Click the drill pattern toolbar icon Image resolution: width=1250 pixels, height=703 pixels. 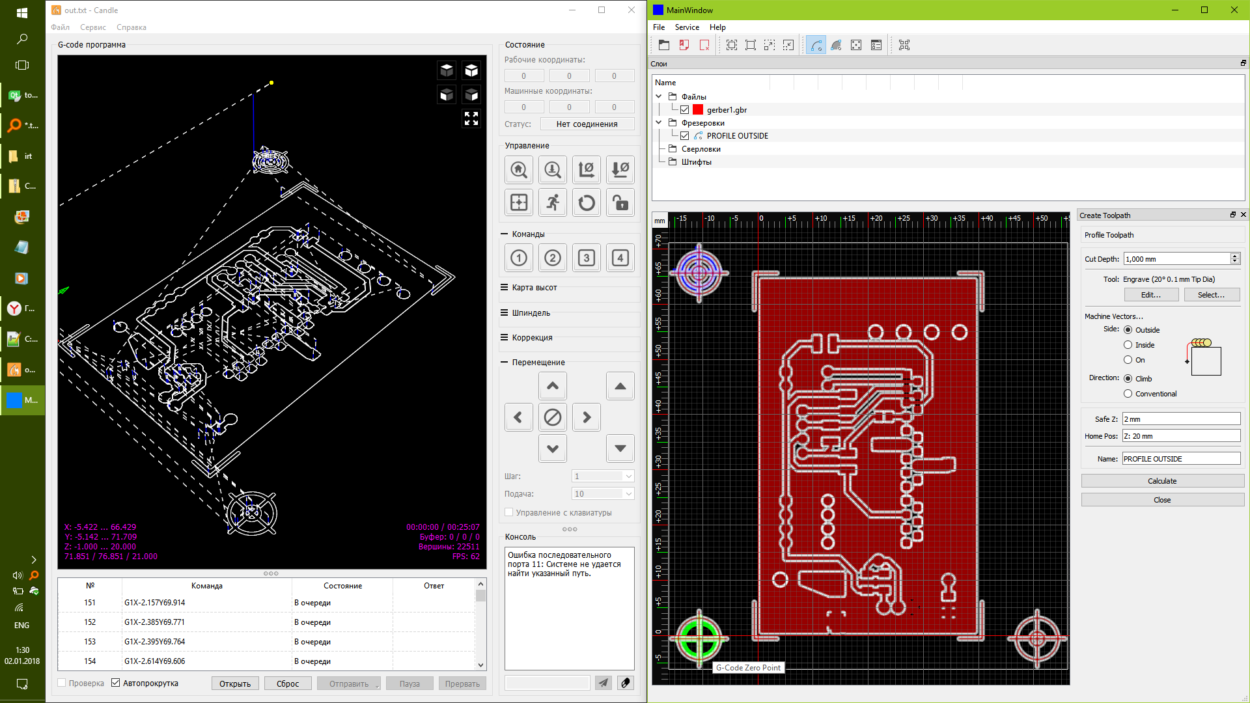click(x=856, y=45)
